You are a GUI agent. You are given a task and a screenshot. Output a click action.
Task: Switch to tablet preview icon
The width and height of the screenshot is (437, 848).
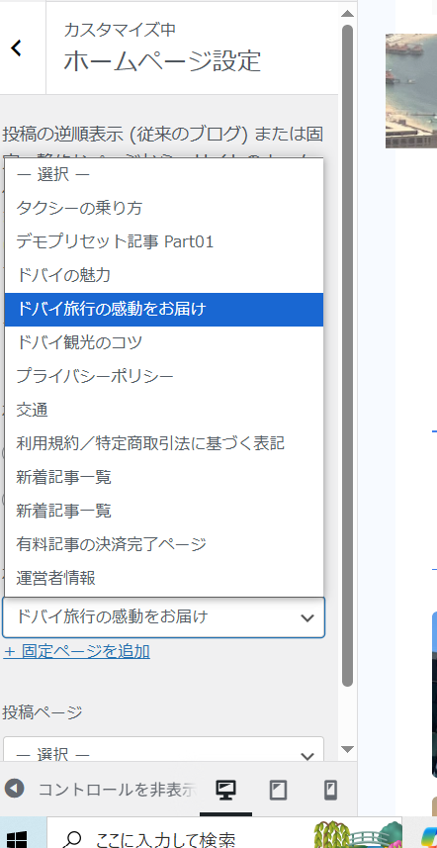point(278,791)
